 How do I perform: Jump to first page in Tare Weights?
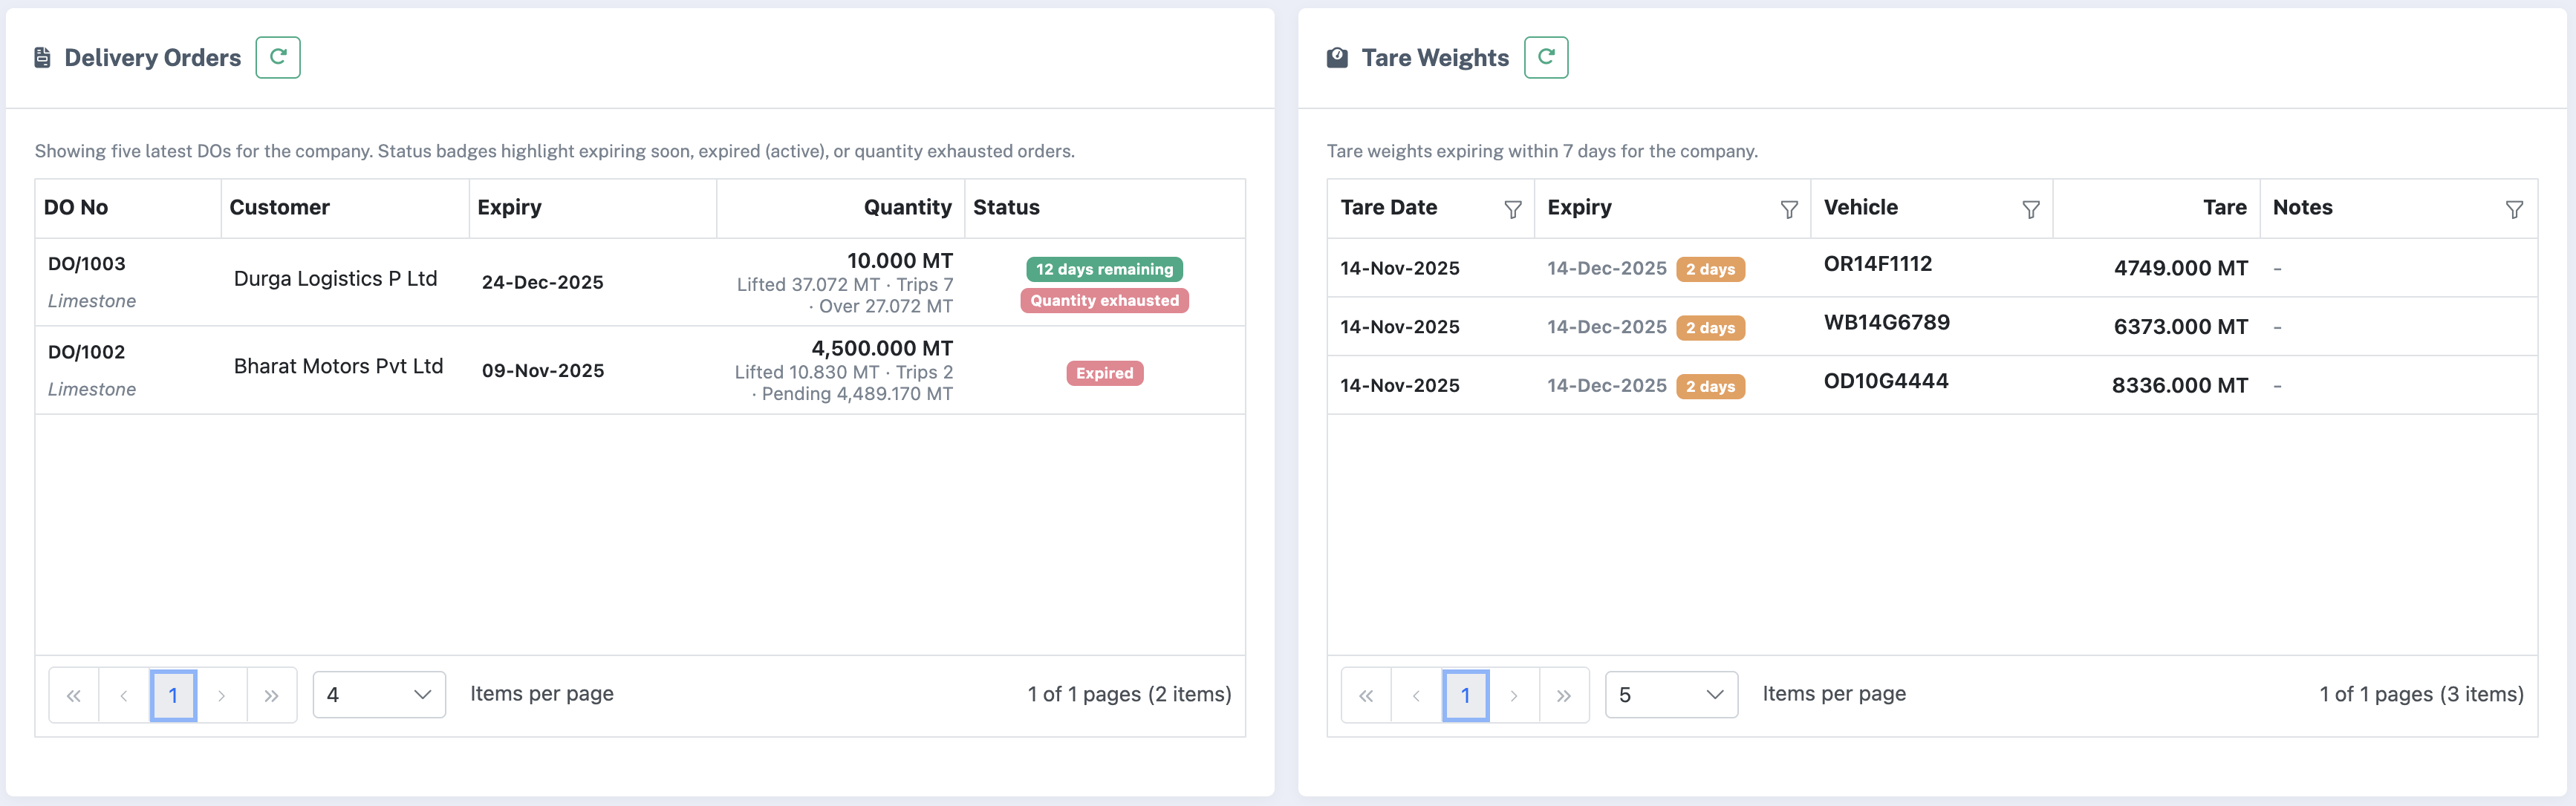coord(1366,694)
